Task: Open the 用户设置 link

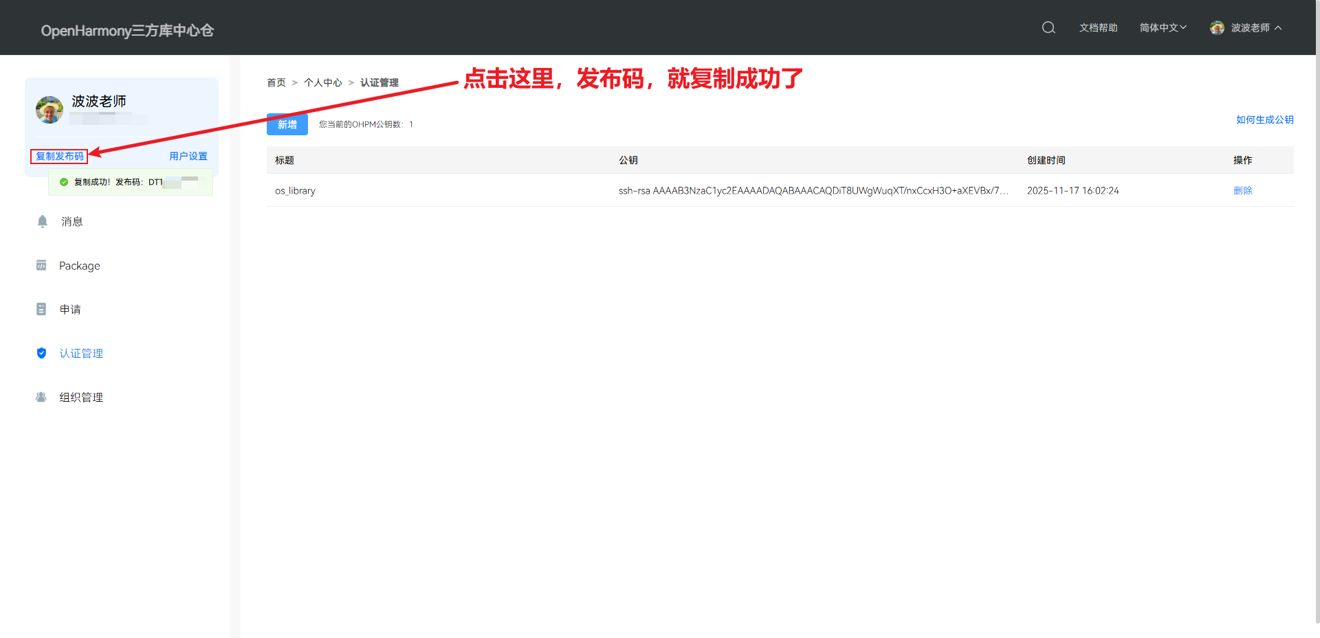Action: pos(188,156)
